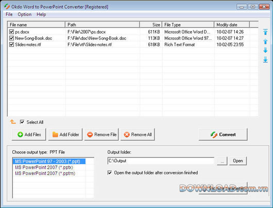The height and width of the screenshot is (208, 273).
Task: Remove the selected file from list
Action: click(x=101, y=134)
